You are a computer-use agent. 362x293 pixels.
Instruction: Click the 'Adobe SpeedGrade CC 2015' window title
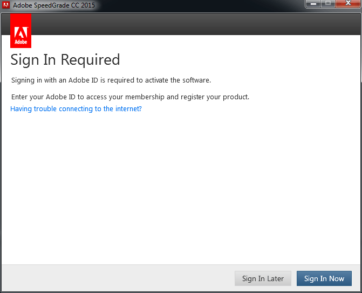[54, 5]
